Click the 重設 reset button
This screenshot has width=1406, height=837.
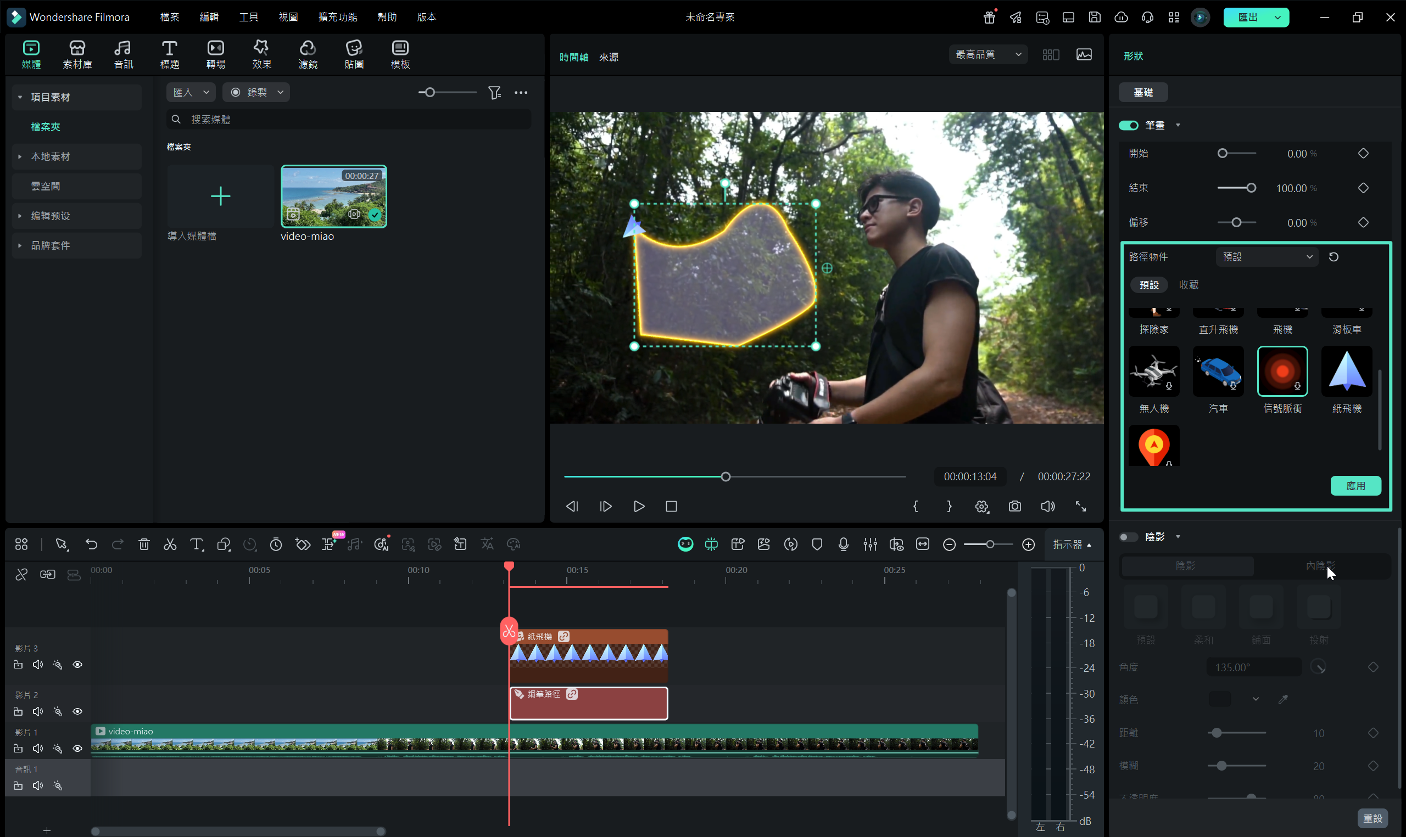click(x=1372, y=818)
